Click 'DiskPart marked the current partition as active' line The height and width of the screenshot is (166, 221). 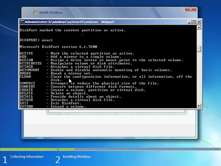pyautogui.click(x=73, y=30)
